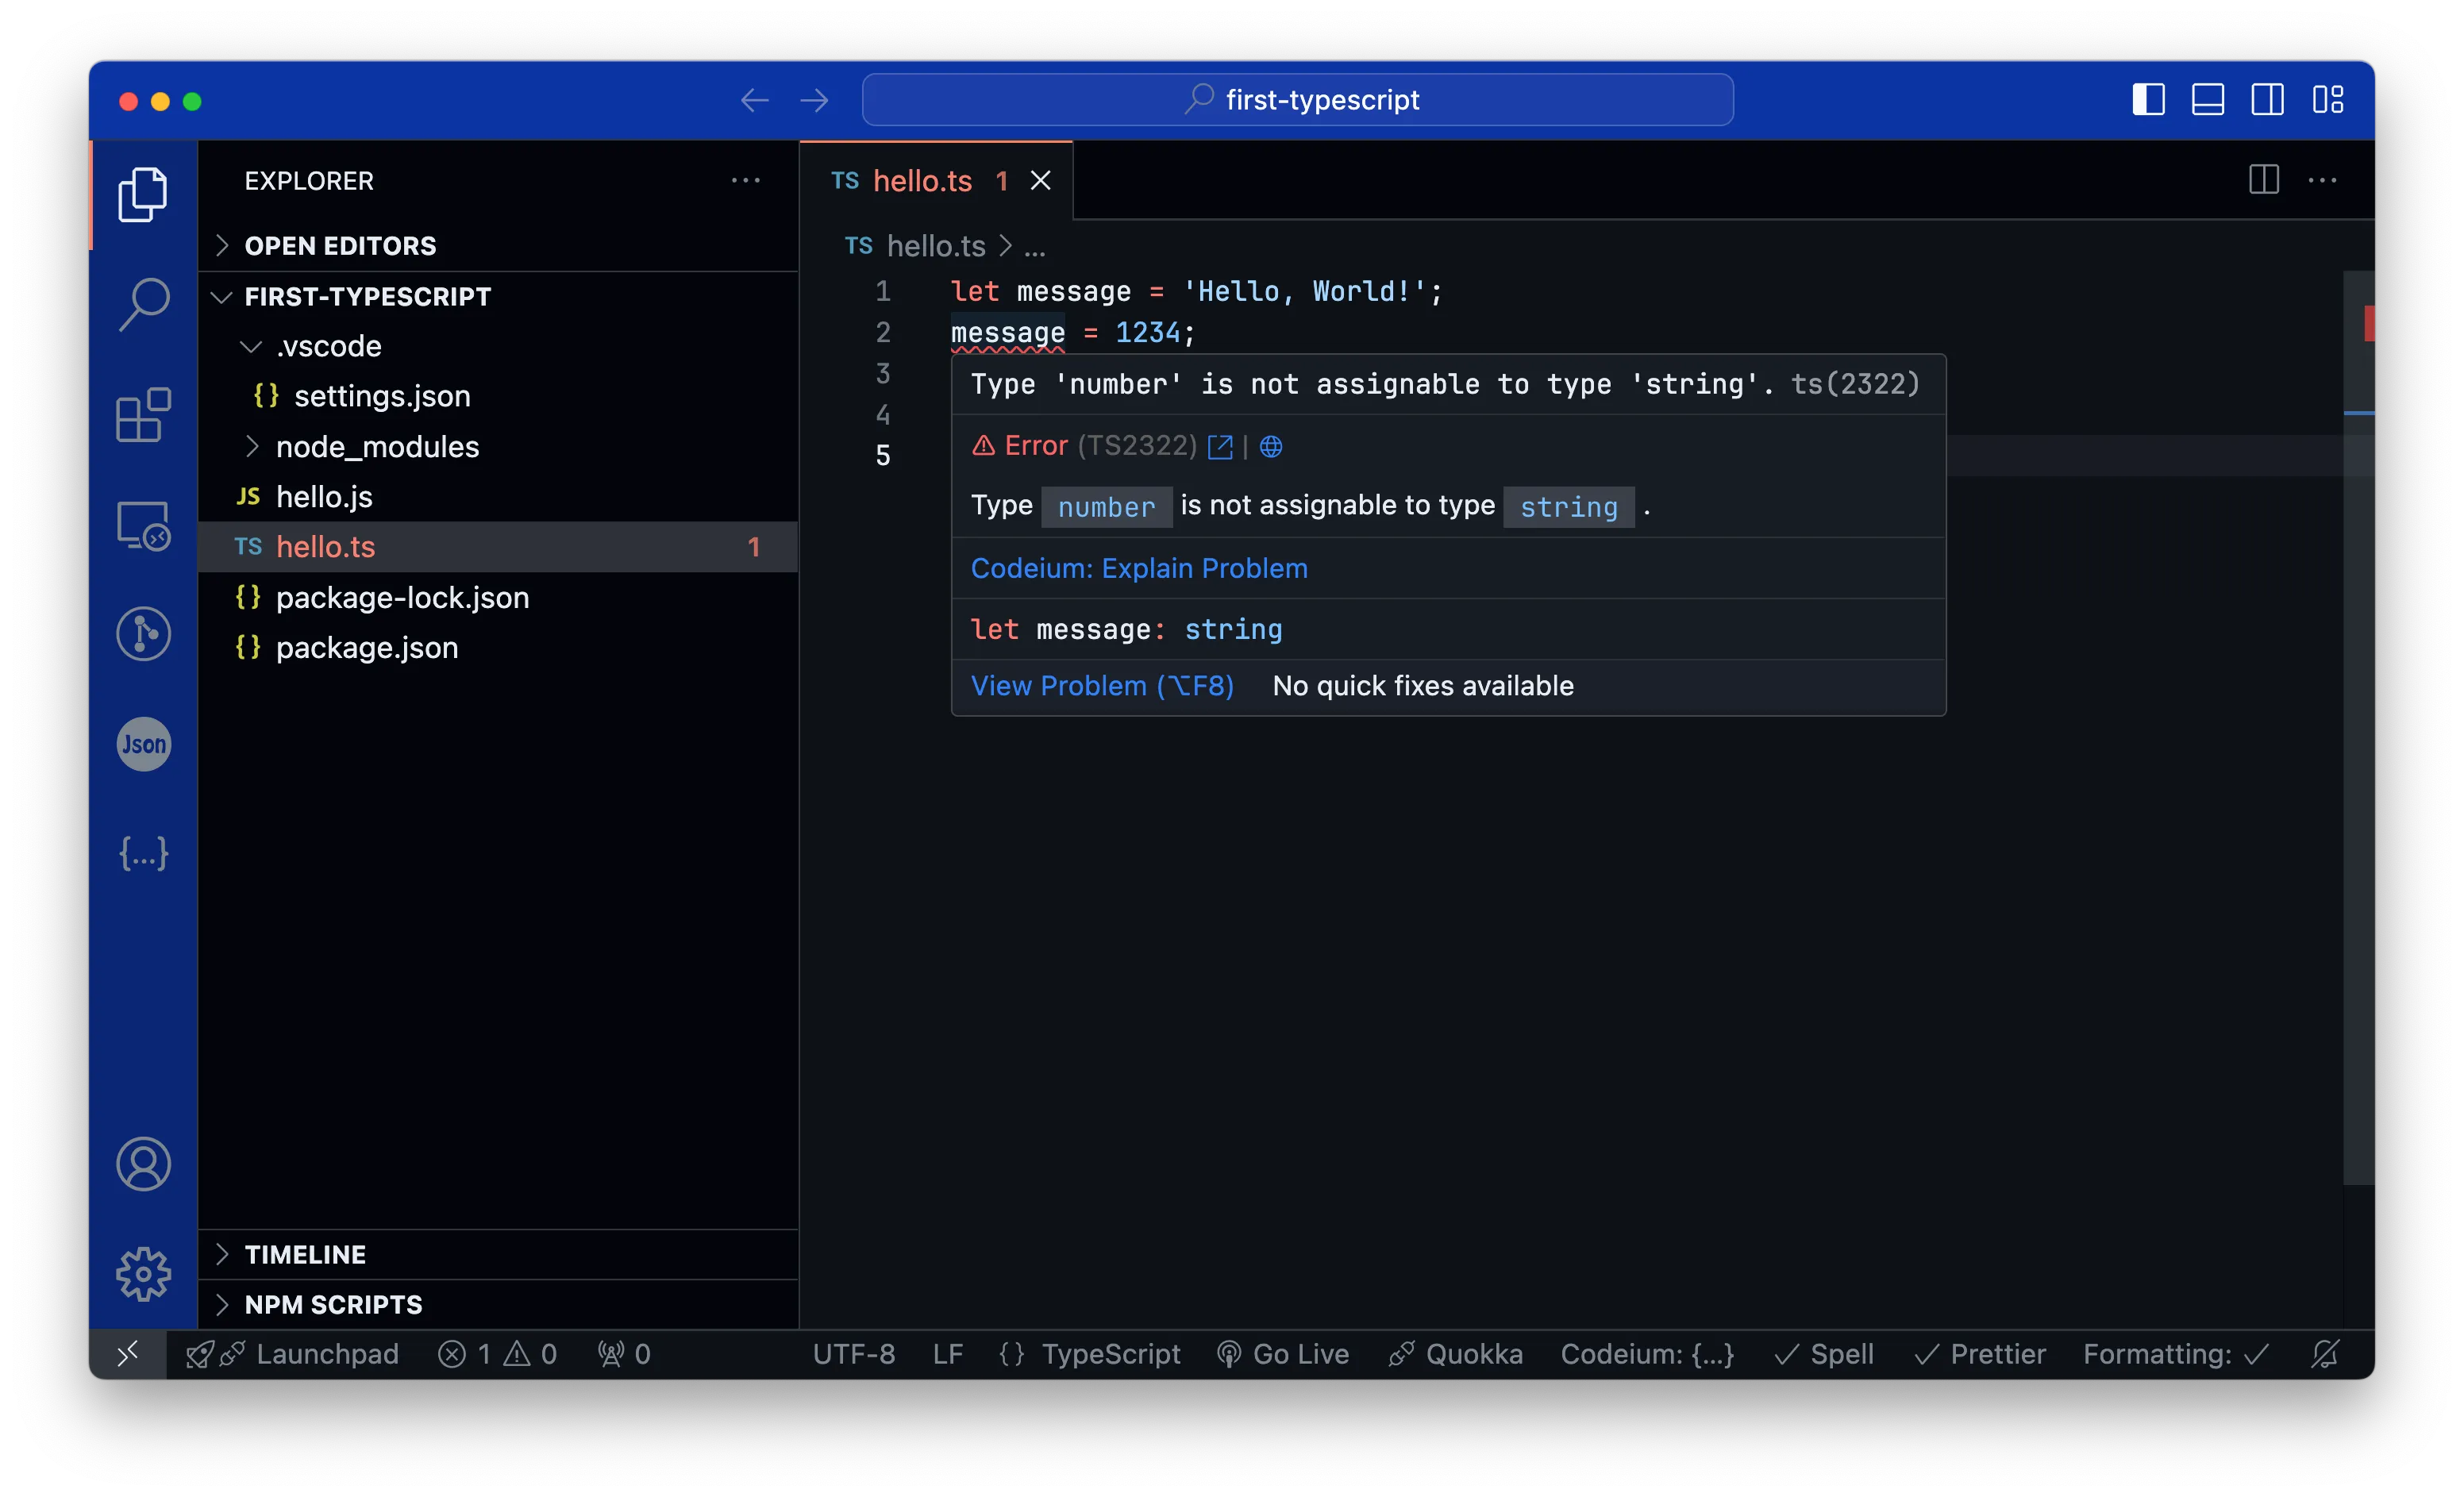The height and width of the screenshot is (1497, 2464).
Task: Open the Accounts menu icon
Action: (144, 1164)
